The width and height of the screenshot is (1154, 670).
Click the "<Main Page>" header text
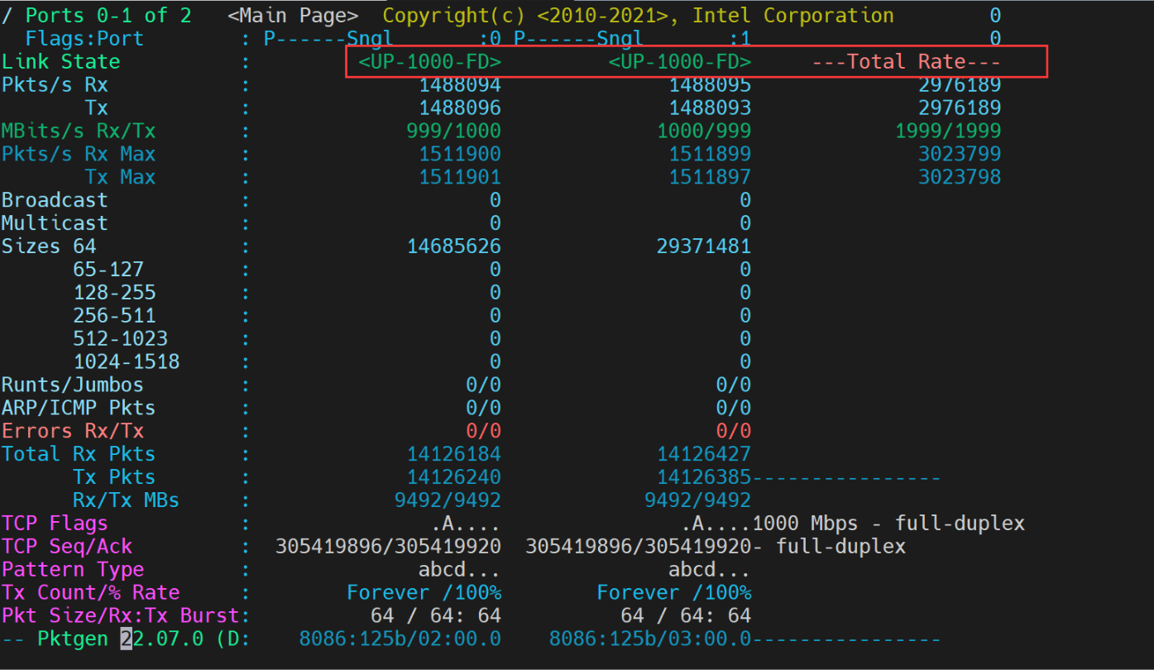pos(293,16)
